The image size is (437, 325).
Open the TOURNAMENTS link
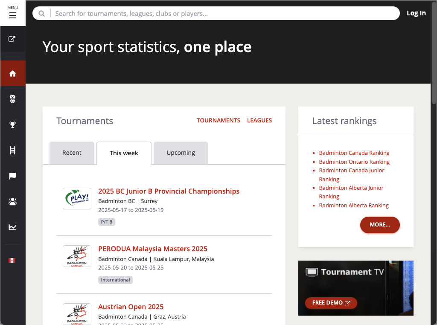point(218,120)
